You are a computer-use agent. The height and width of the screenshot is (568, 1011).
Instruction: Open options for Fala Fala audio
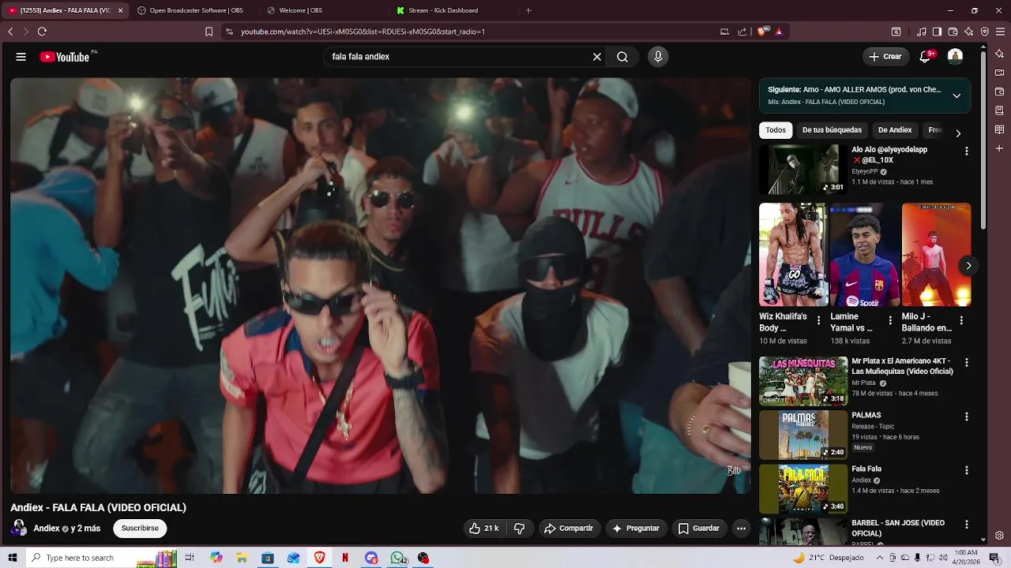coord(966,470)
